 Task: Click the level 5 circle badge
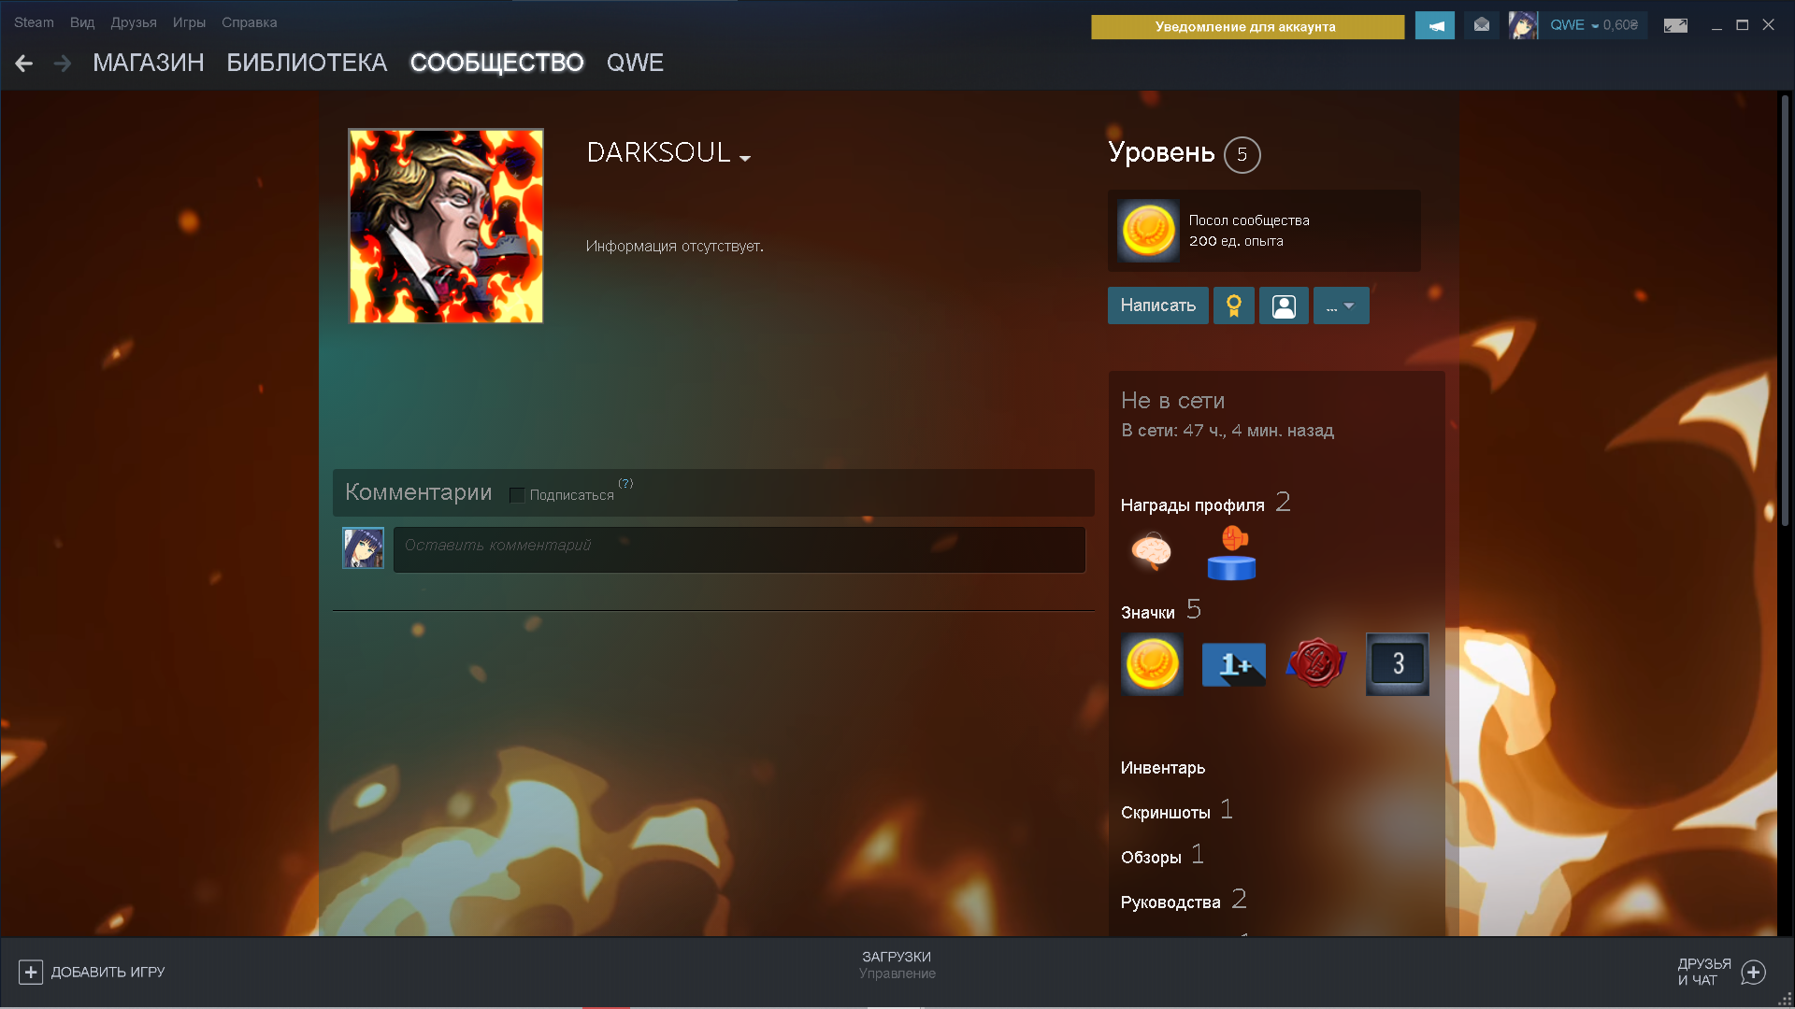pyautogui.click(x=1242, y=155)
